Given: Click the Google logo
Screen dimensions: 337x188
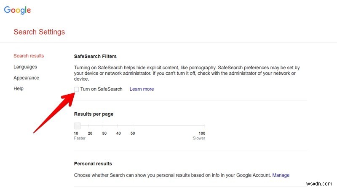Looking at the screenshot, I should 17,11.
